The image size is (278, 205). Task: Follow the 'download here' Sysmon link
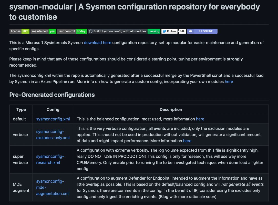98,43
